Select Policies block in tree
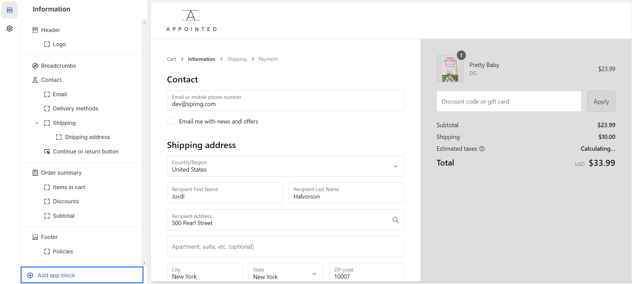The image size is (632, 284). pyautogui.click(x=63, y=251)
